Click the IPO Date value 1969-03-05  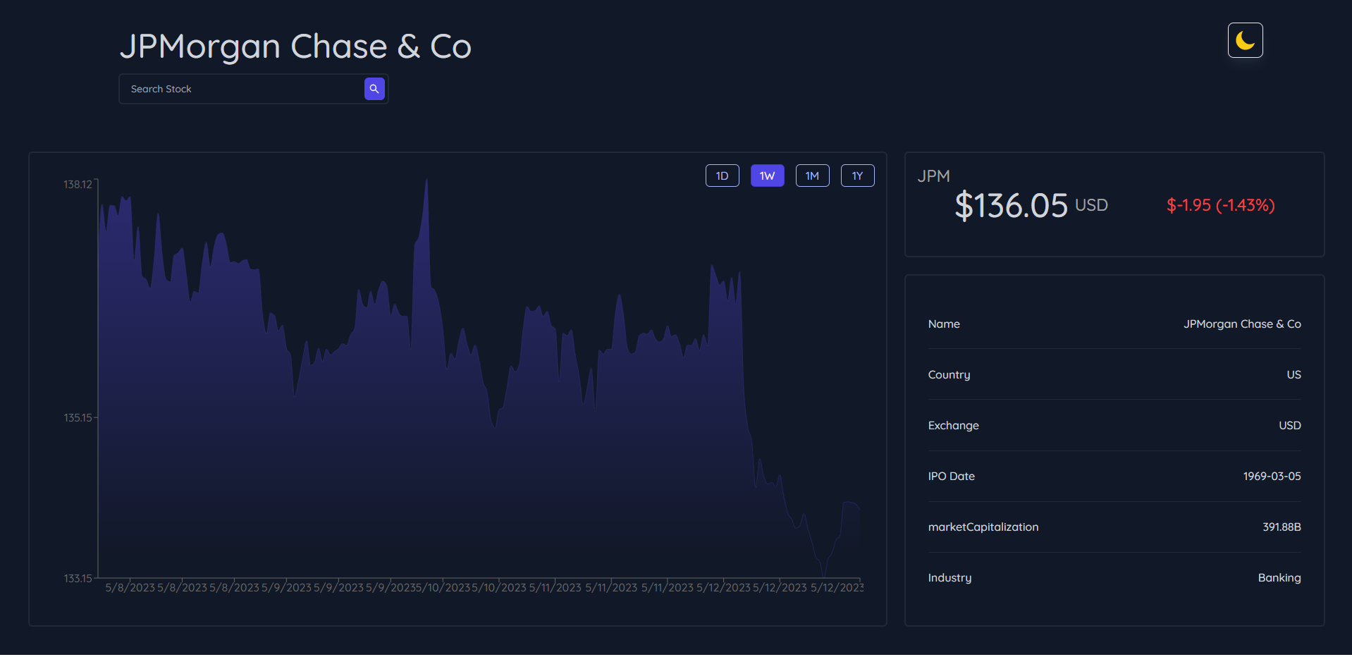1272,476
